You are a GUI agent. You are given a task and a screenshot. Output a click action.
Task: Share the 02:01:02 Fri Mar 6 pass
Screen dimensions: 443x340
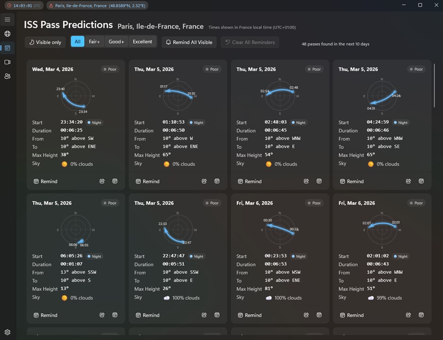(x=408, y=315)
